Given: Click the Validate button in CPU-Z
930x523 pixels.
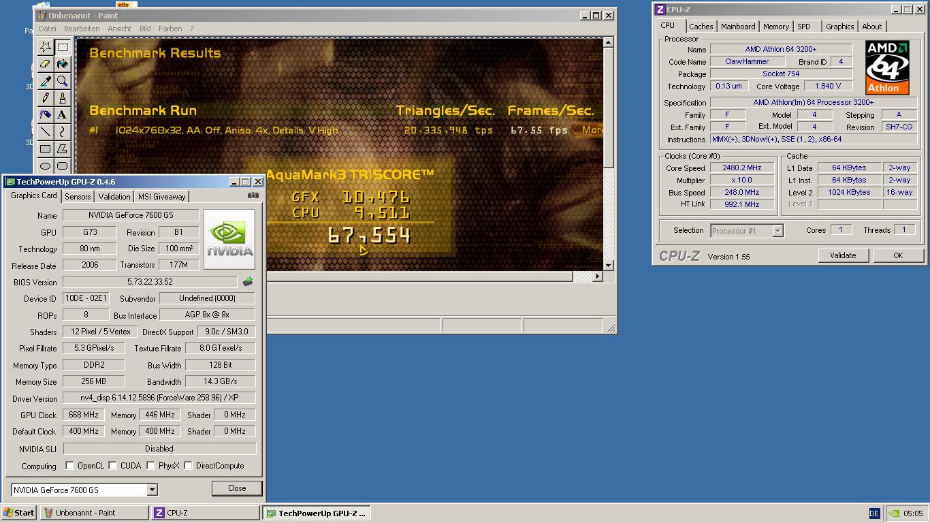Looking at the screenshot, I should [x=842, y=255].
